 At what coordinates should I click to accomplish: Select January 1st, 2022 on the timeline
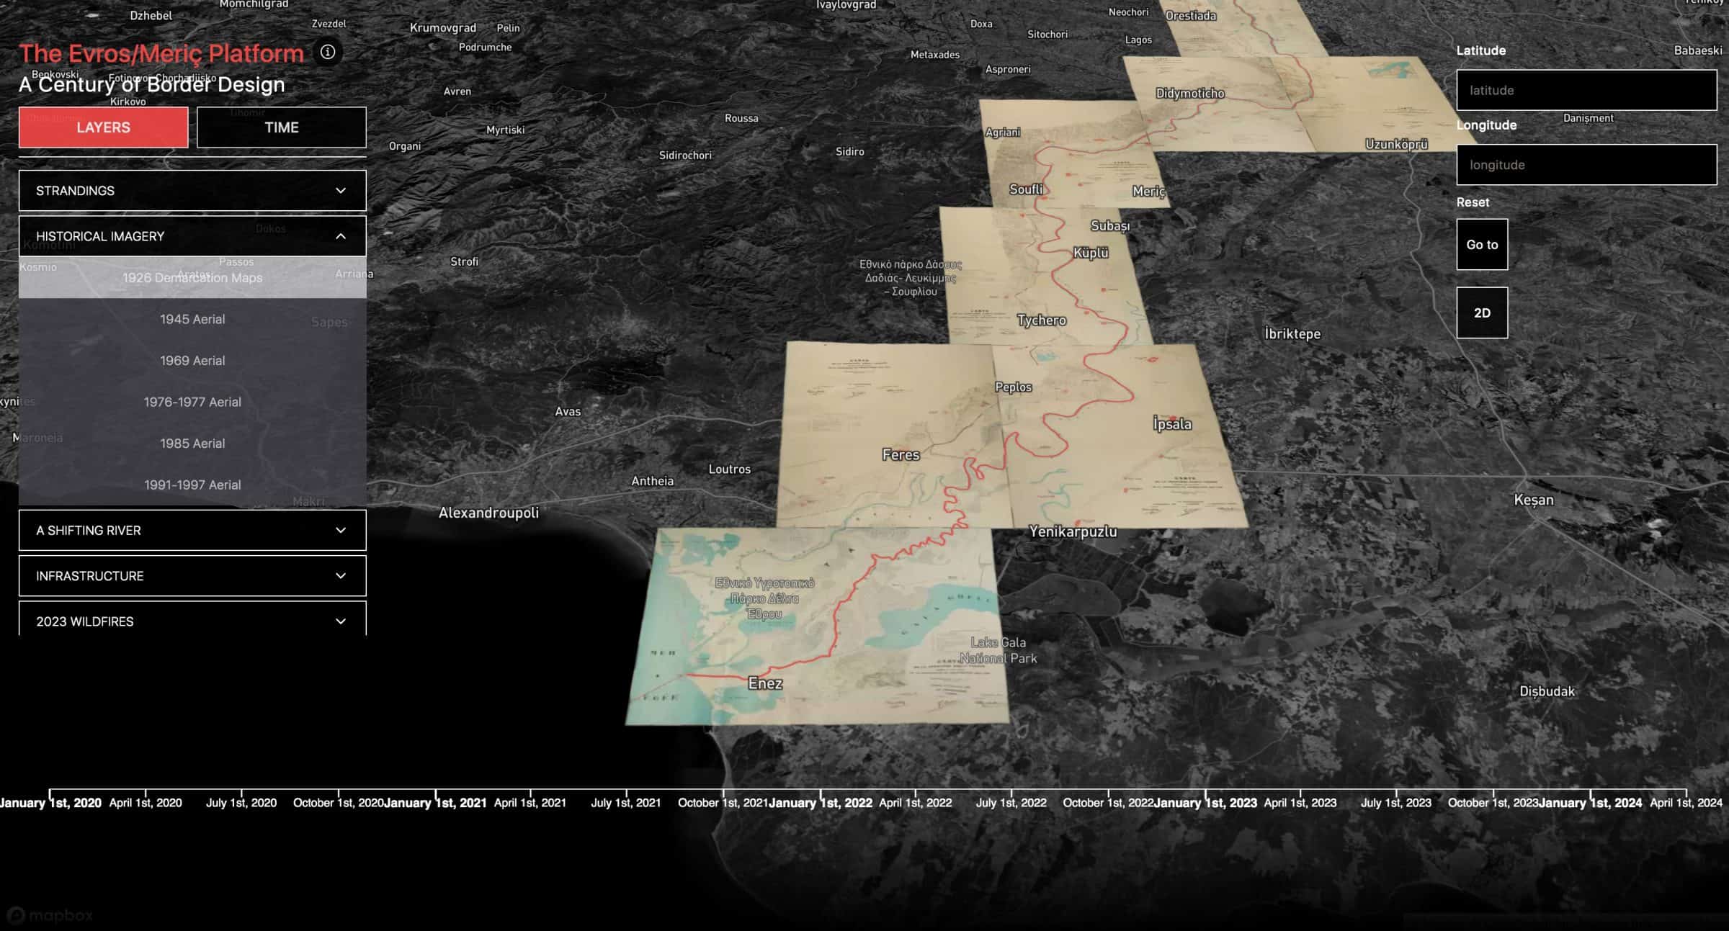tap(820, 802)
